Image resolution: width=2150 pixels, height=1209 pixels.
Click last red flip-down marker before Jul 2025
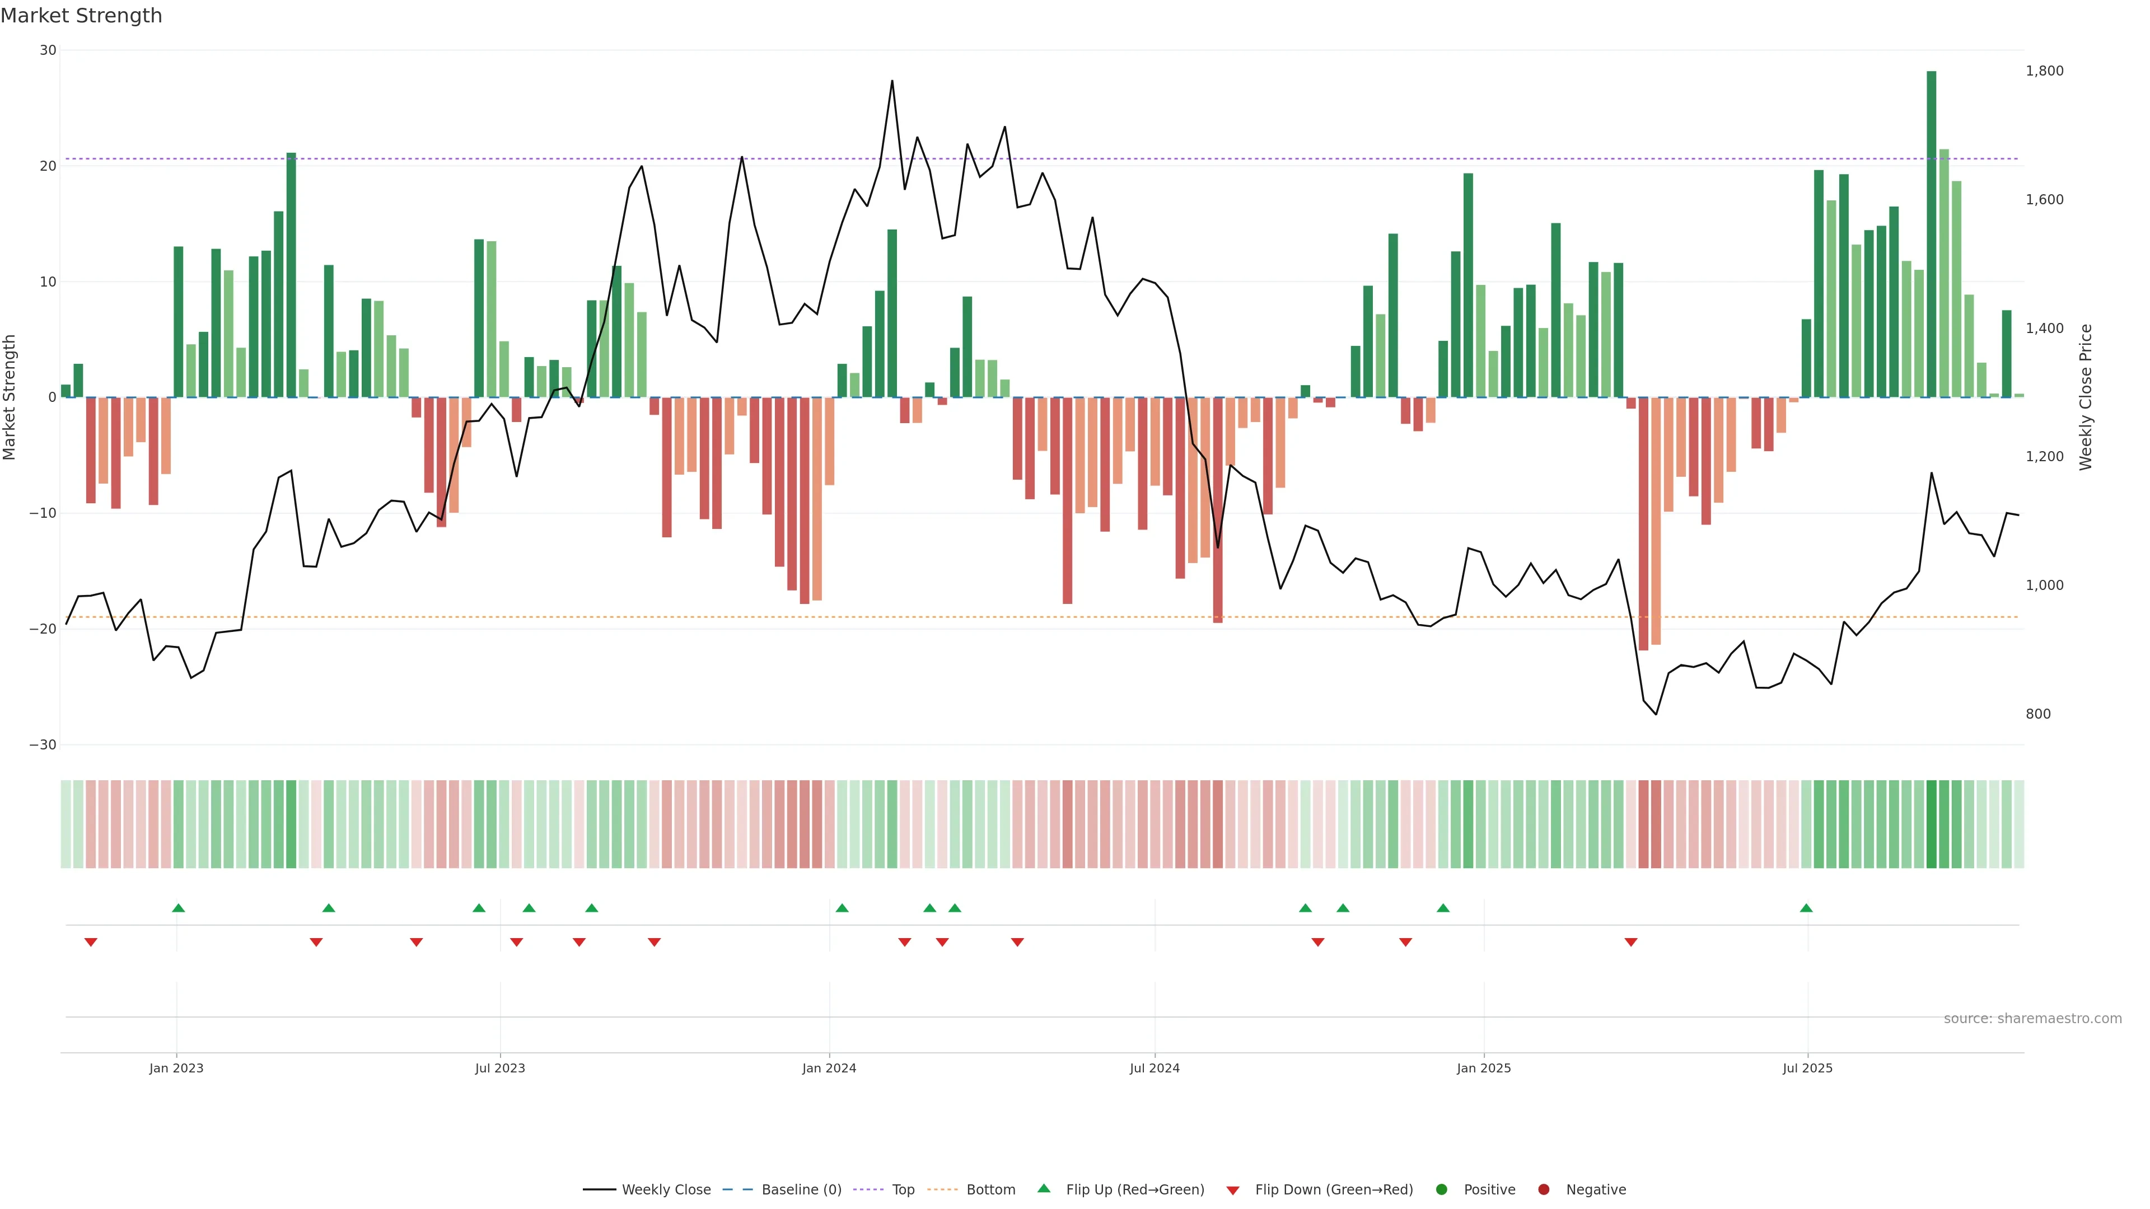(1631, 942)
